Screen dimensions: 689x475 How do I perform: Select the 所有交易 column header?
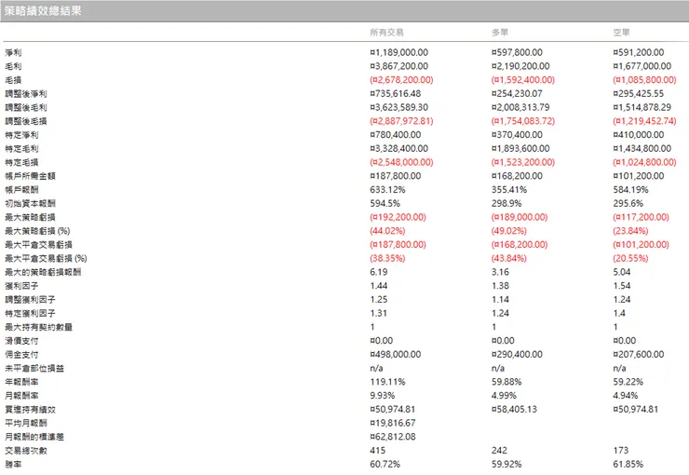tap(386, 32)
